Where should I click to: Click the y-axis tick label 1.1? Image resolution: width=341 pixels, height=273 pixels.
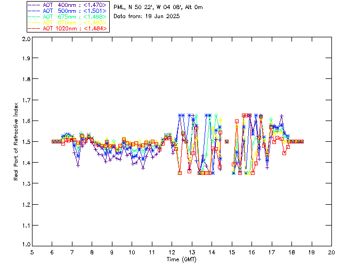click(26, 226)
